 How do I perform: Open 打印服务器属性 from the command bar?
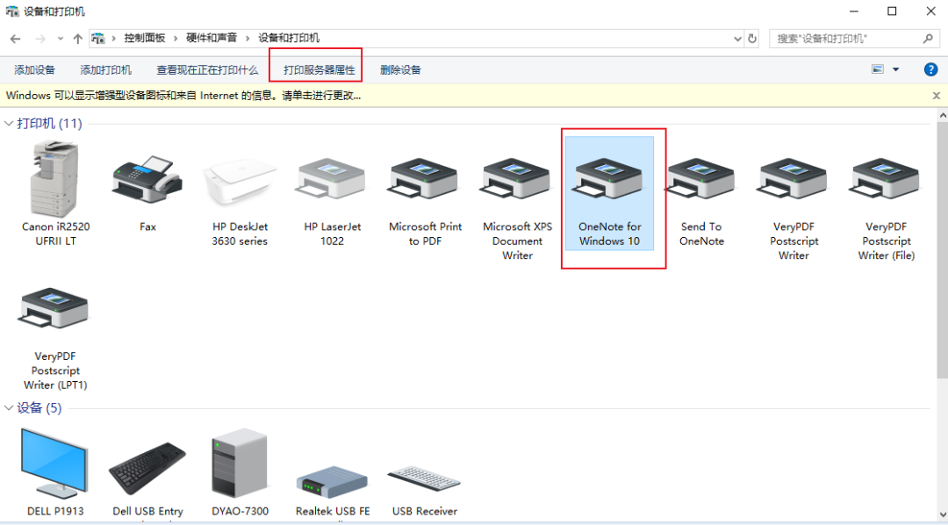pos(320,70)
